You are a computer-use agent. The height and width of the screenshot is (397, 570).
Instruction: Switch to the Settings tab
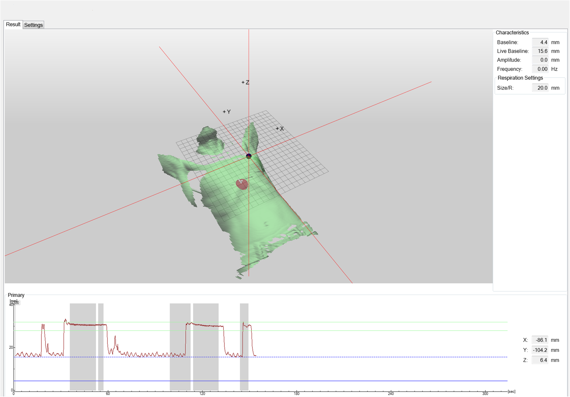[x=33, y=25]
